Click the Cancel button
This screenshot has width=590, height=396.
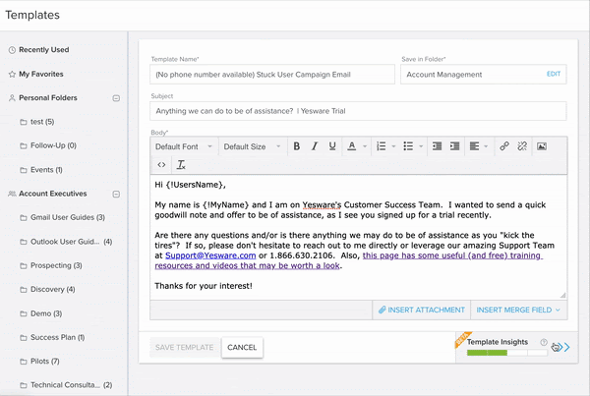tap(241, 347)
